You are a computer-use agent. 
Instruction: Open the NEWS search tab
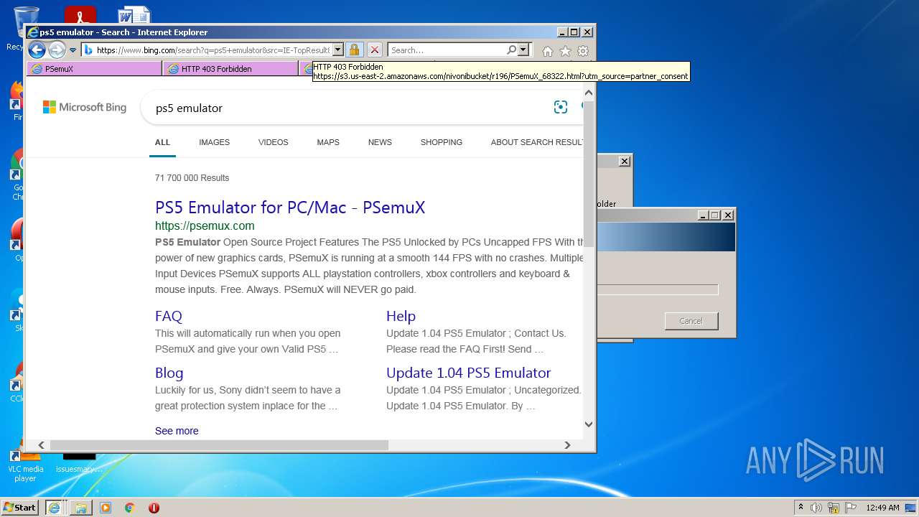[380, 142]
